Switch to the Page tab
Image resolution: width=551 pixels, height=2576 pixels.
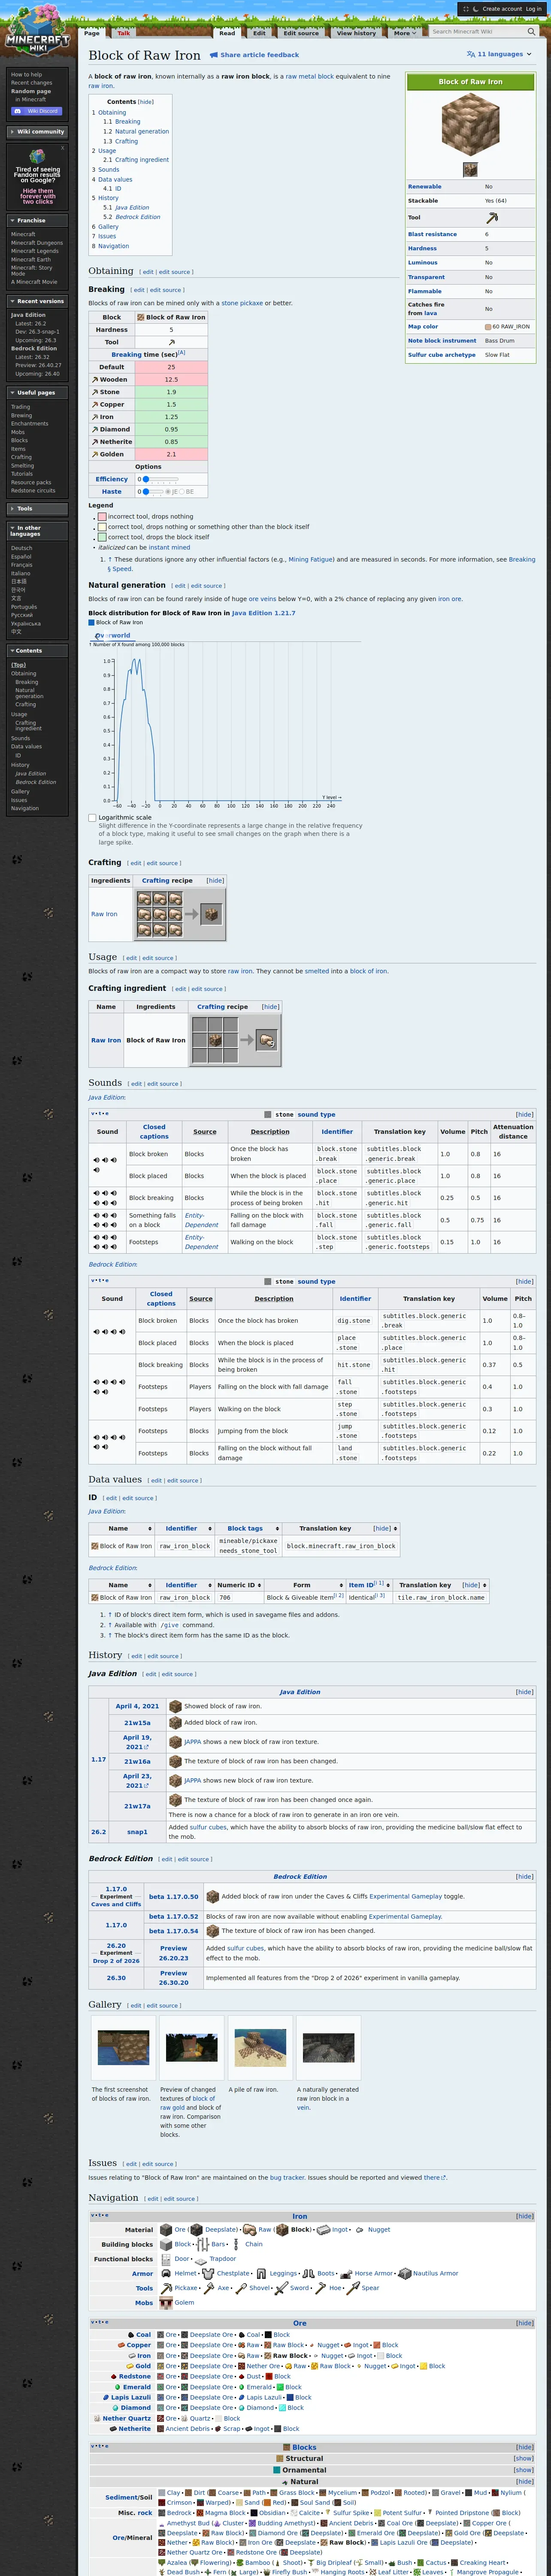[92, 33]
